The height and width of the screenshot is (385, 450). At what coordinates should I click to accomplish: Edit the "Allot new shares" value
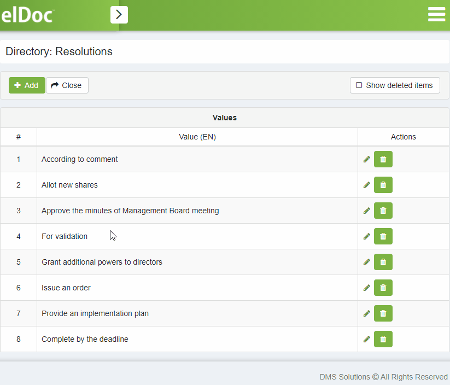367,185
